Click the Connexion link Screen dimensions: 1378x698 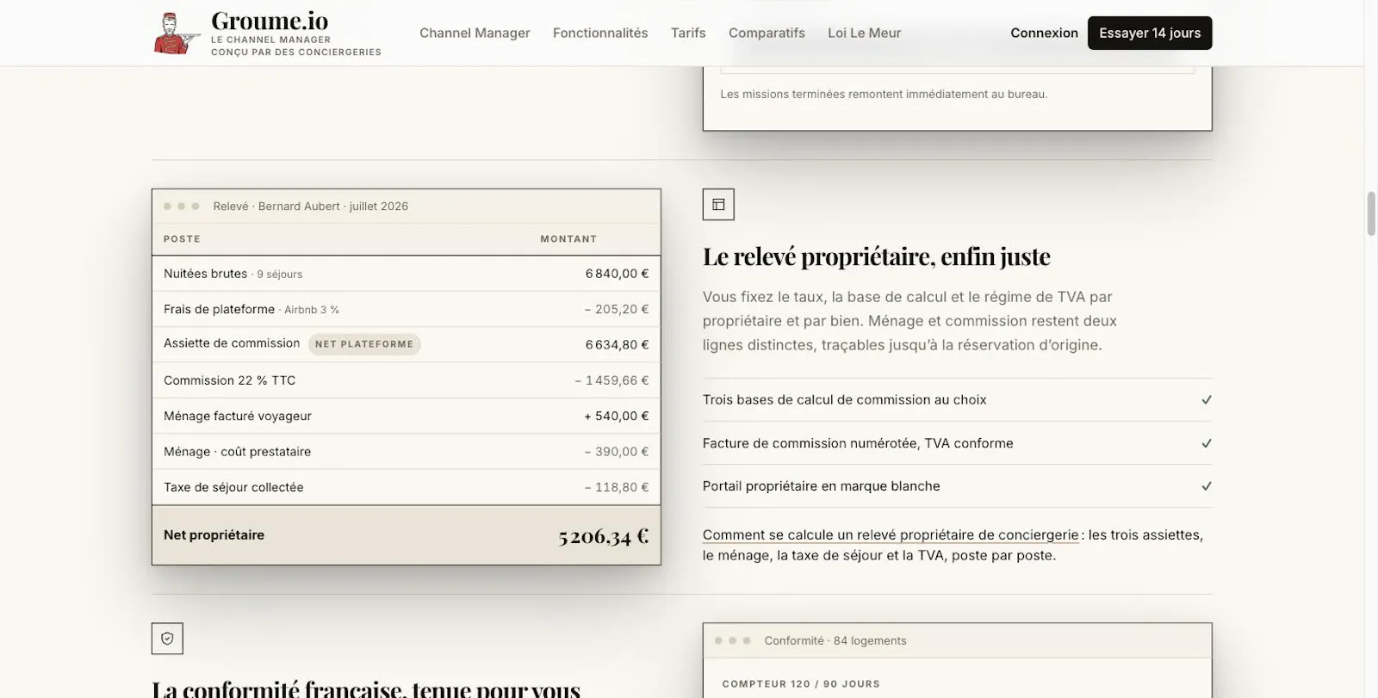click(1044, 33)
